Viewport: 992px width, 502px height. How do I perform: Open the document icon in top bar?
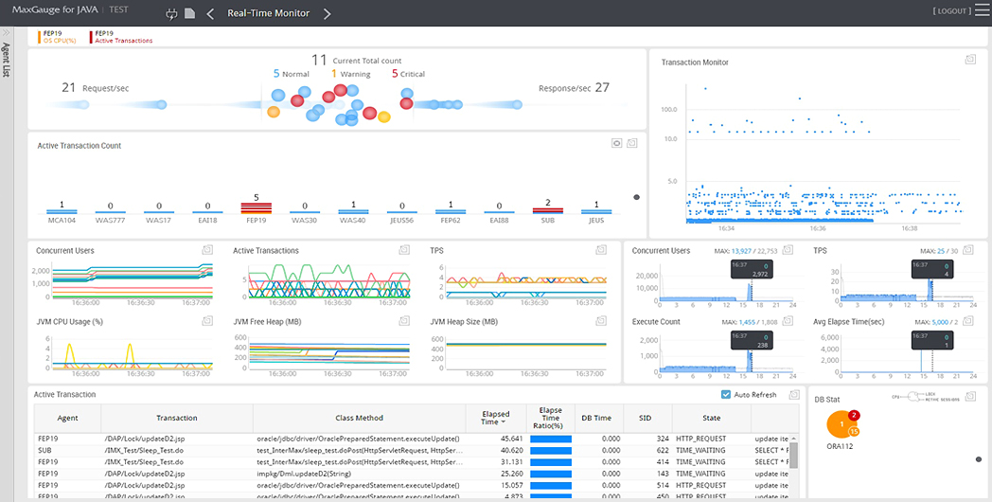(x=190, y=13)
